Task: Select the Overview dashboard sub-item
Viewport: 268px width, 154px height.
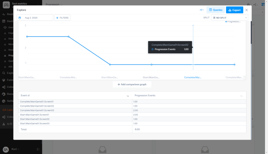Action: [9, 27]
